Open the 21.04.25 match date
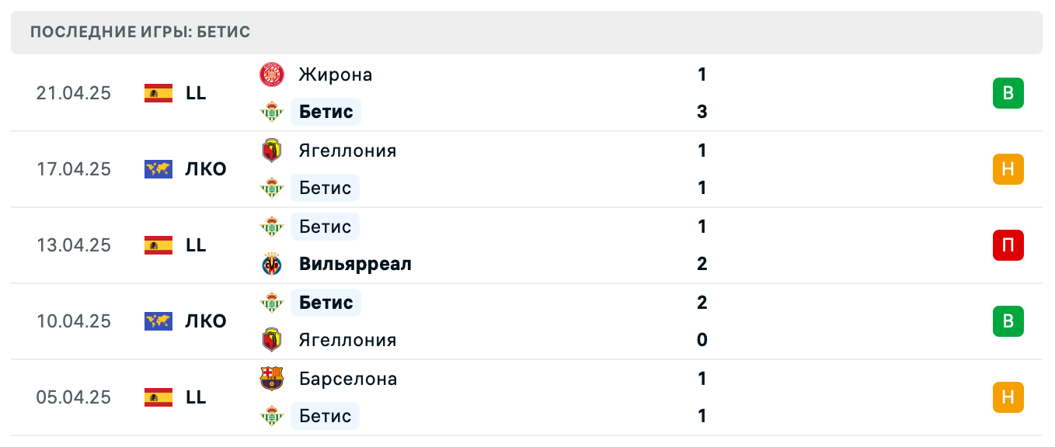Image resolution: width=1055 pixels, height=447 pixels. click(74, 93)
